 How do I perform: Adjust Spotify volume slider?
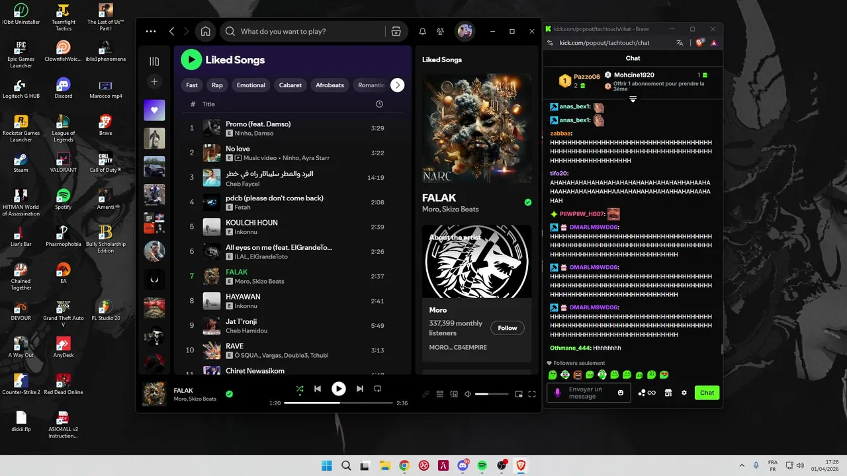click(492, 394)
